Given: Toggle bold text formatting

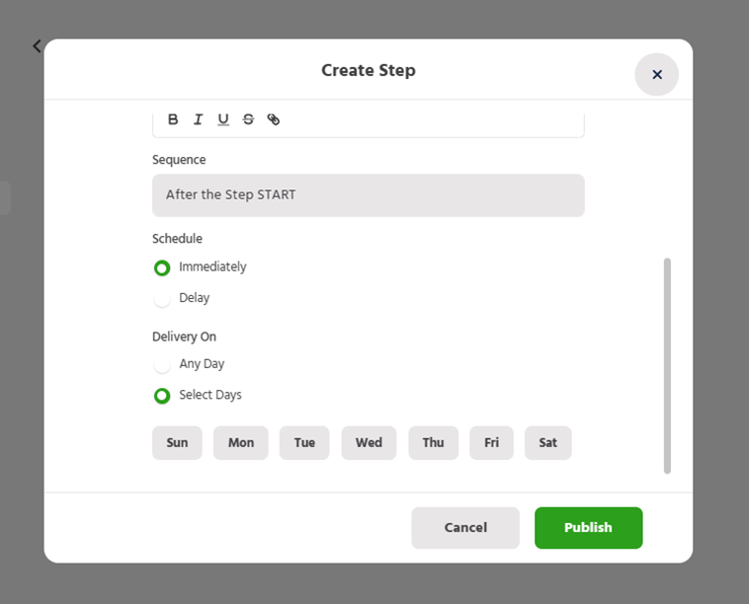Looking at the screenshot, I should click(x=173, y=119).
